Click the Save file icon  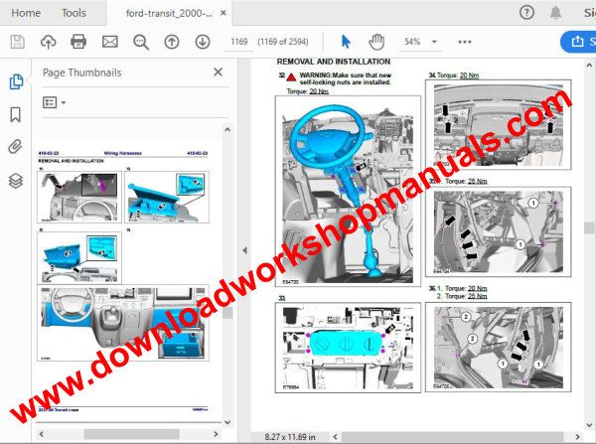17,42
